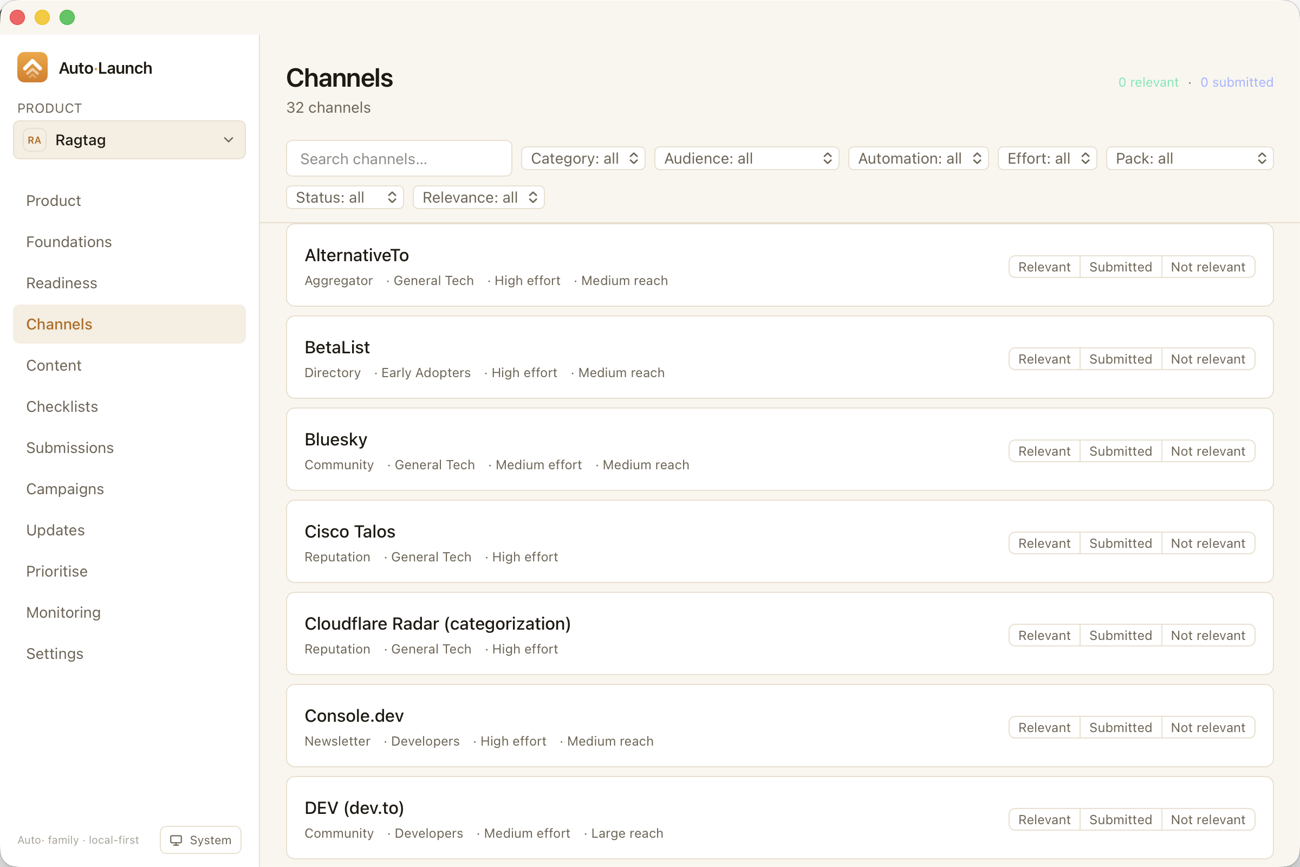The image size is (1300, 867).
Task: Open the Checklists page
Action: pyautogui.click(x=129, y=406)
